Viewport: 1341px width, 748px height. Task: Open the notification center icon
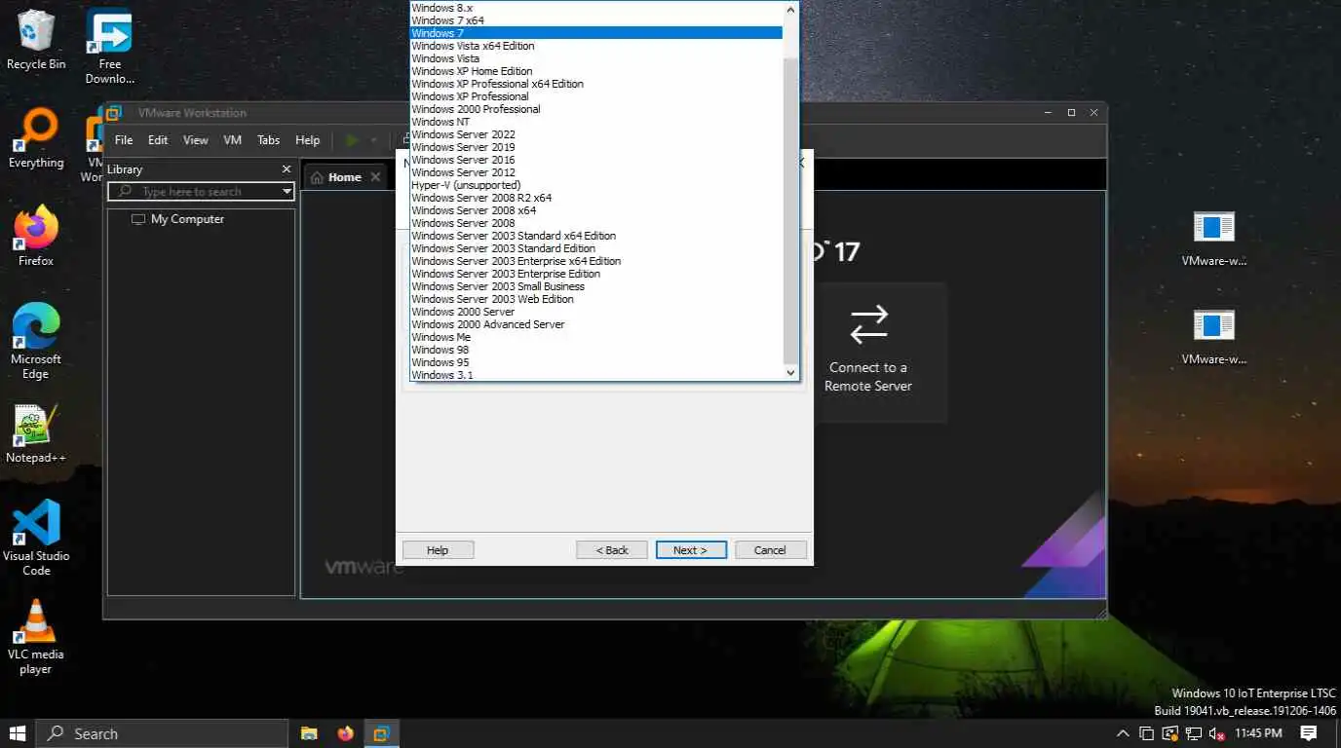pos(1309,733)
